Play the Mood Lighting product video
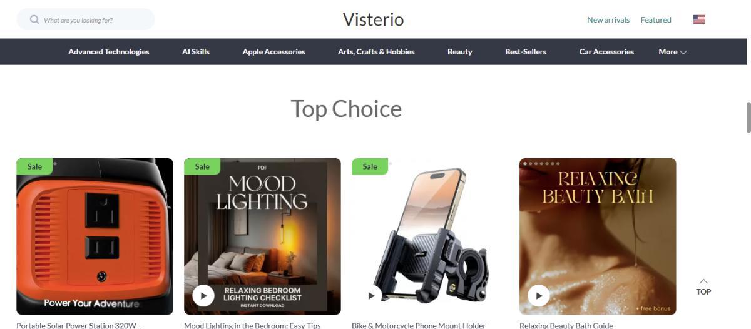 (203, 295)
